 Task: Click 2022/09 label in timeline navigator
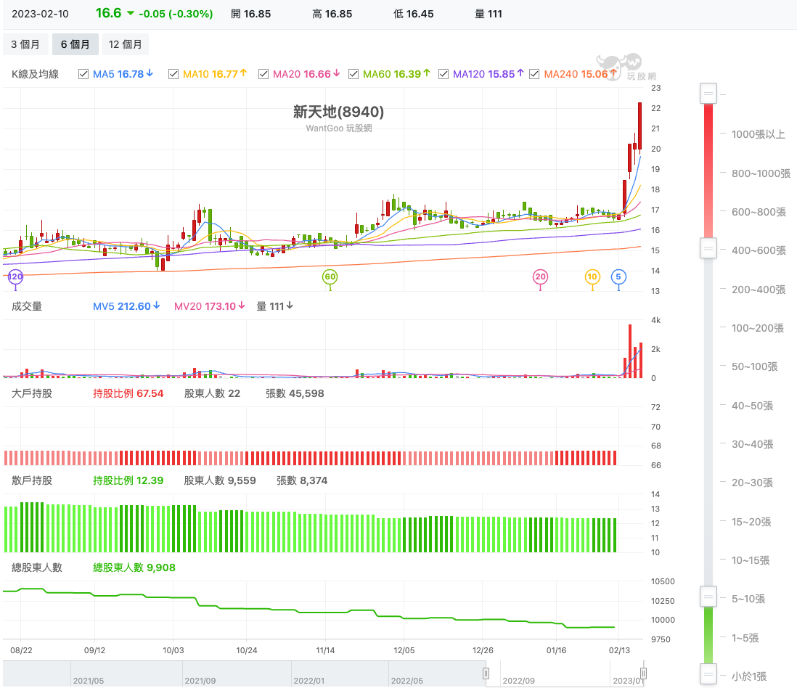coord(518,681)
